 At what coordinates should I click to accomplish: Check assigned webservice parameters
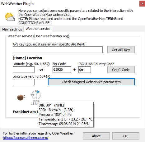pyautogui.click(x=91, y=82)
